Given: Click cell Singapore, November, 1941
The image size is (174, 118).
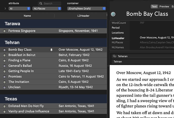Looking at the screenshot, I should (78, 31).
